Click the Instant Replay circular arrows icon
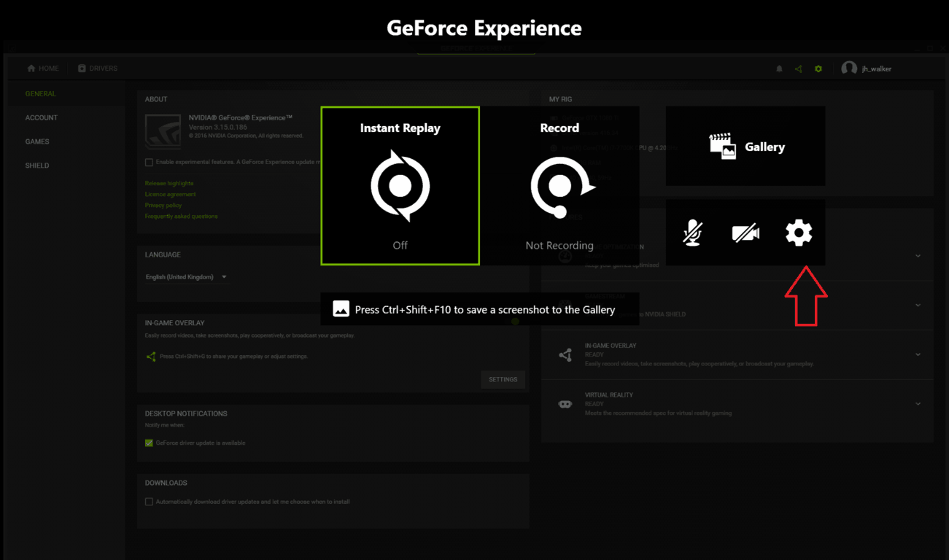The image size is (949, 560). [400, 186]
